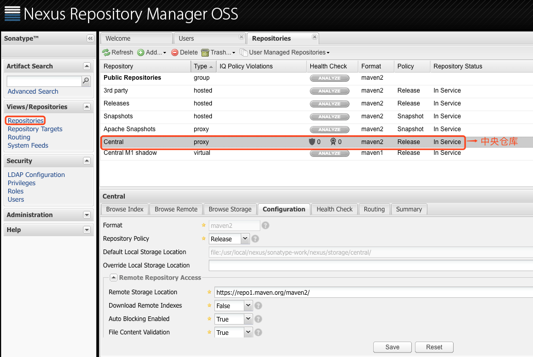
Task: Collapse the Sonatype sidebar panel
Action: [x=90, y=39]
